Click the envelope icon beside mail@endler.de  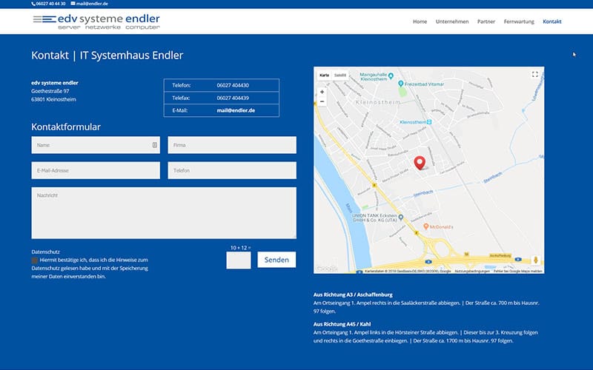[x=73, y=4]
